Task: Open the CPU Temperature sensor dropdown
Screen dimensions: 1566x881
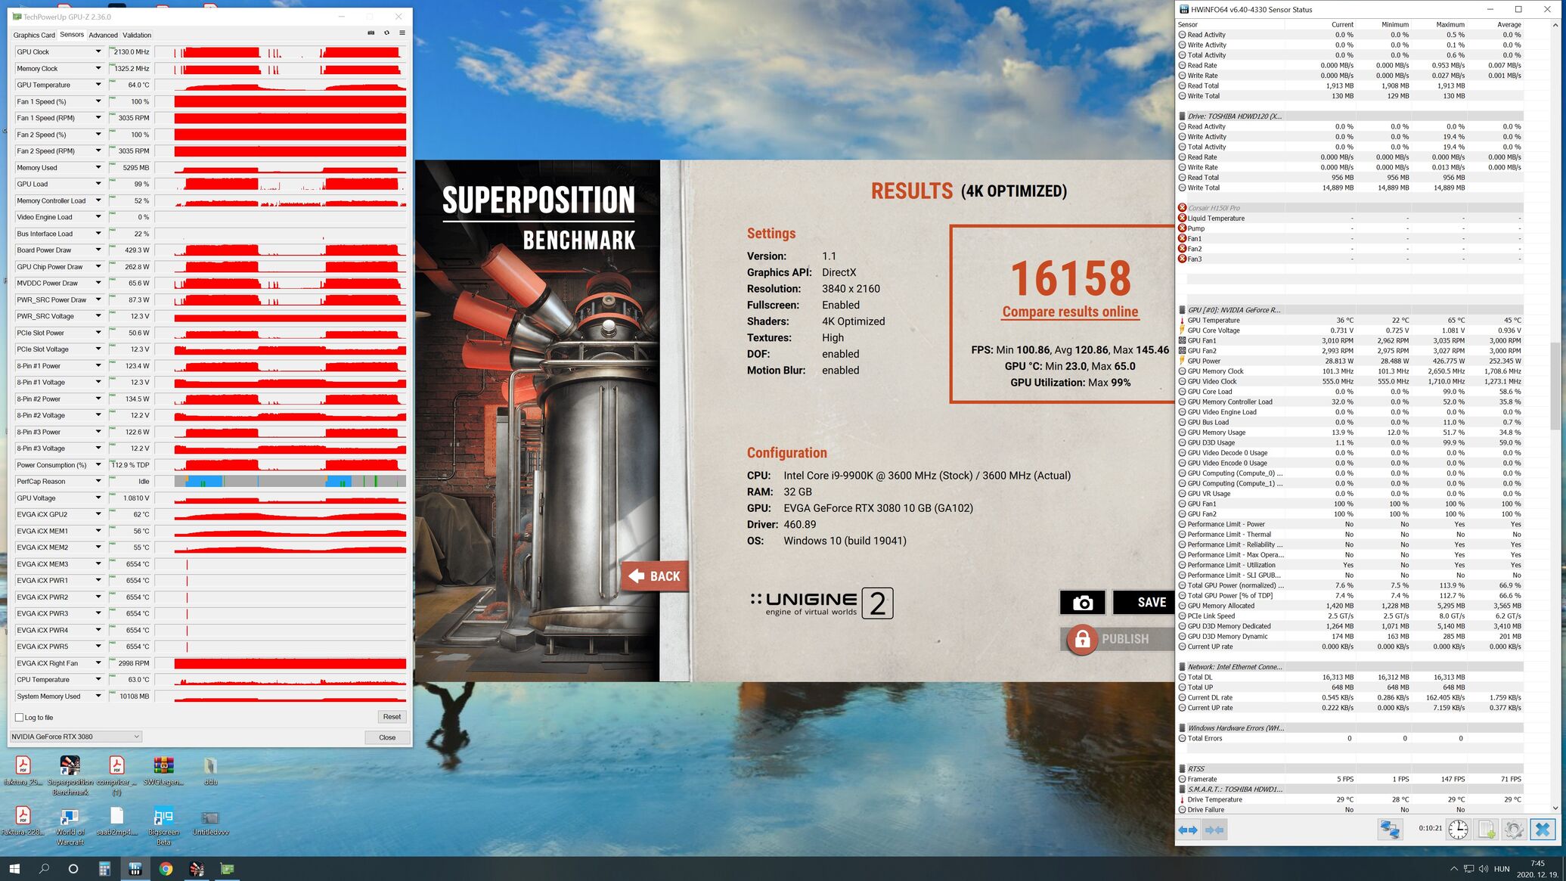Action: 98,679
